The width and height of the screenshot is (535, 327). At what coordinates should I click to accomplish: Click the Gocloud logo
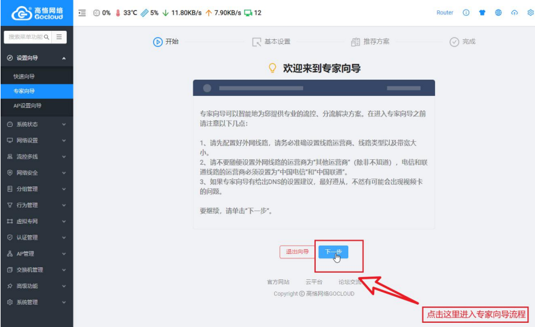(x=36, y=13)
